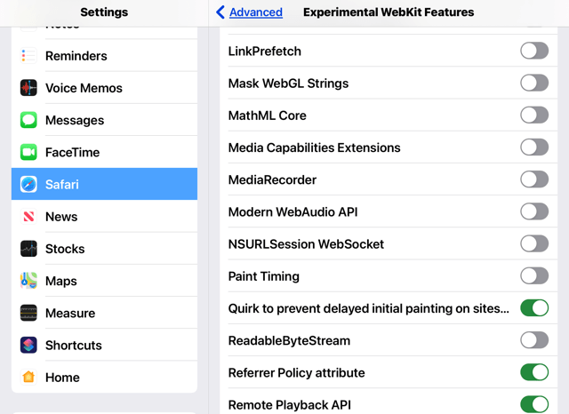Enable Modern WebAudio API toggle
The width and height of the screenshot is (569, 414).
click(x=534, y=211)
